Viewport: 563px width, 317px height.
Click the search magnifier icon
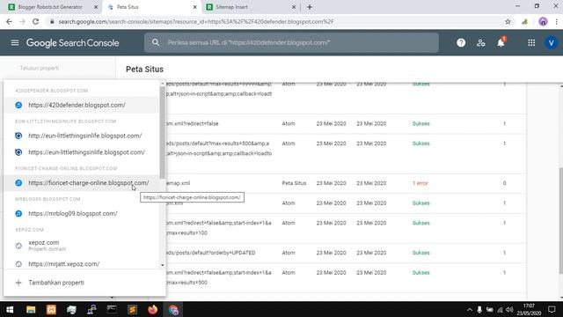(x=156, y=42)
